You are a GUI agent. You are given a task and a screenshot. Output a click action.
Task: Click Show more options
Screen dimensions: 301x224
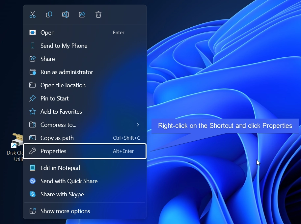click(85, 211)
